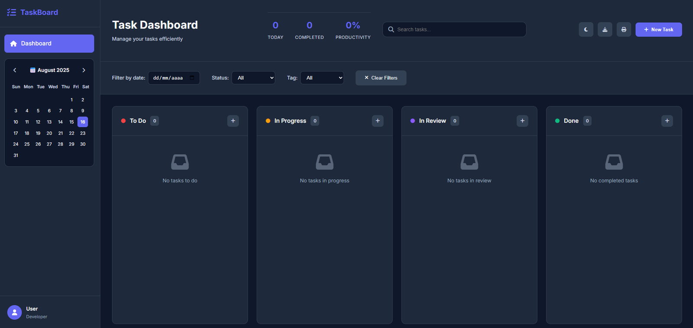
Task: Click the TaskBoard logo icon
Action: tap(12, 13)
